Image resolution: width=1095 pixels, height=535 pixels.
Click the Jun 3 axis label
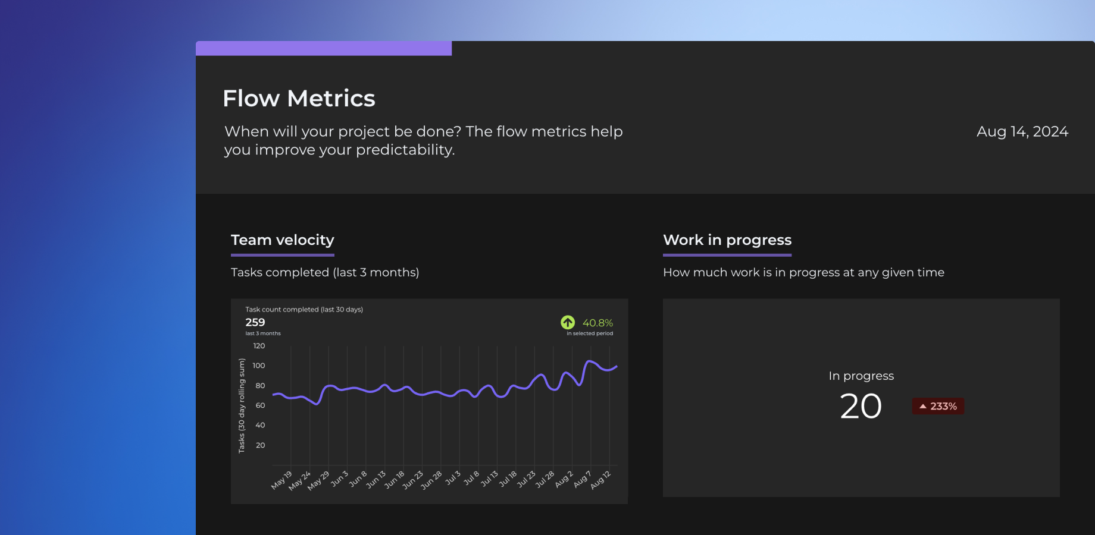coord(339,479)
